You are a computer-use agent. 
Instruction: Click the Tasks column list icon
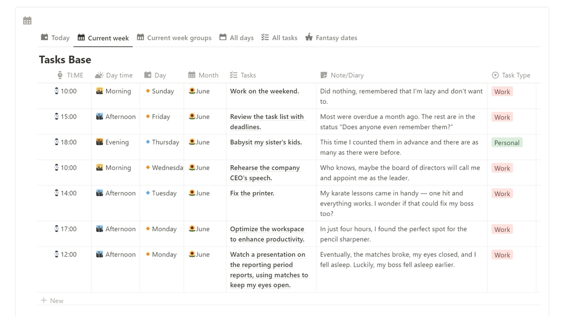tap(234, 75)
